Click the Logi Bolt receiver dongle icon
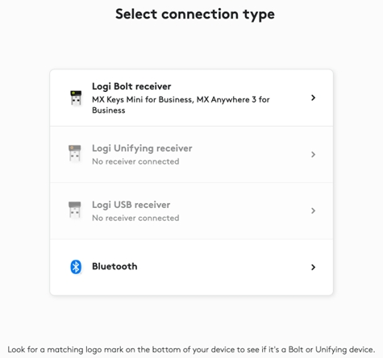Viewport: 383px width, 358px height. click(76, 98)
